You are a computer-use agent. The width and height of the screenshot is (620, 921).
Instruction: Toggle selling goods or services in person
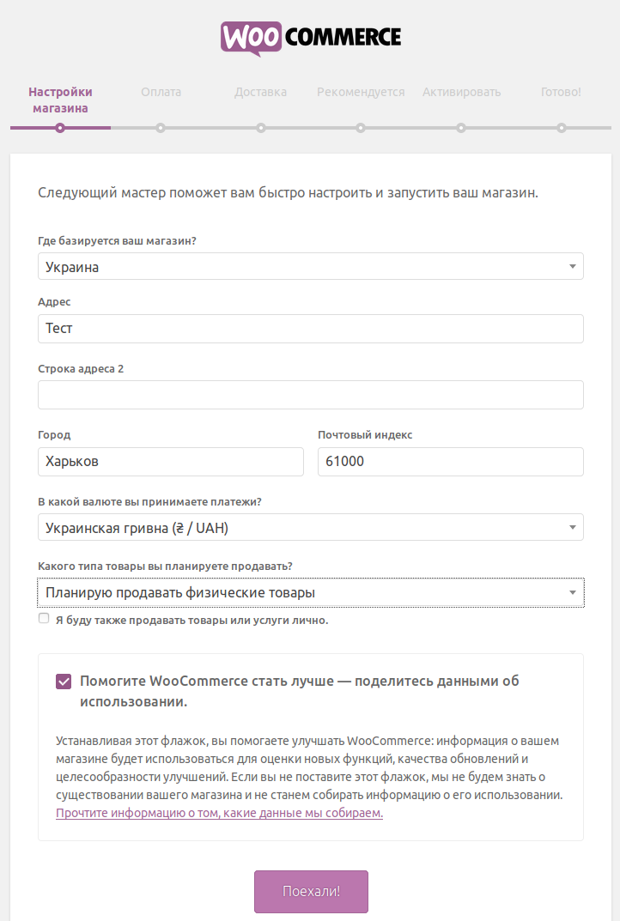point(44,619)
